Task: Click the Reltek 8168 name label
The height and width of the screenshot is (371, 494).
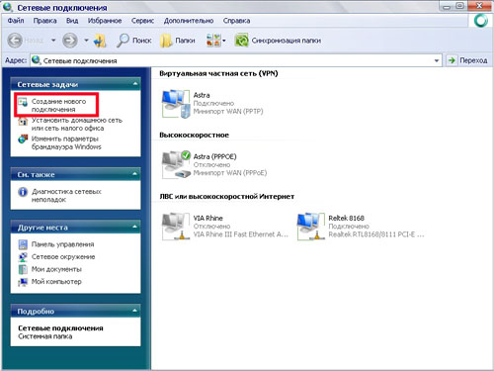Action: [x=346, y=218]
